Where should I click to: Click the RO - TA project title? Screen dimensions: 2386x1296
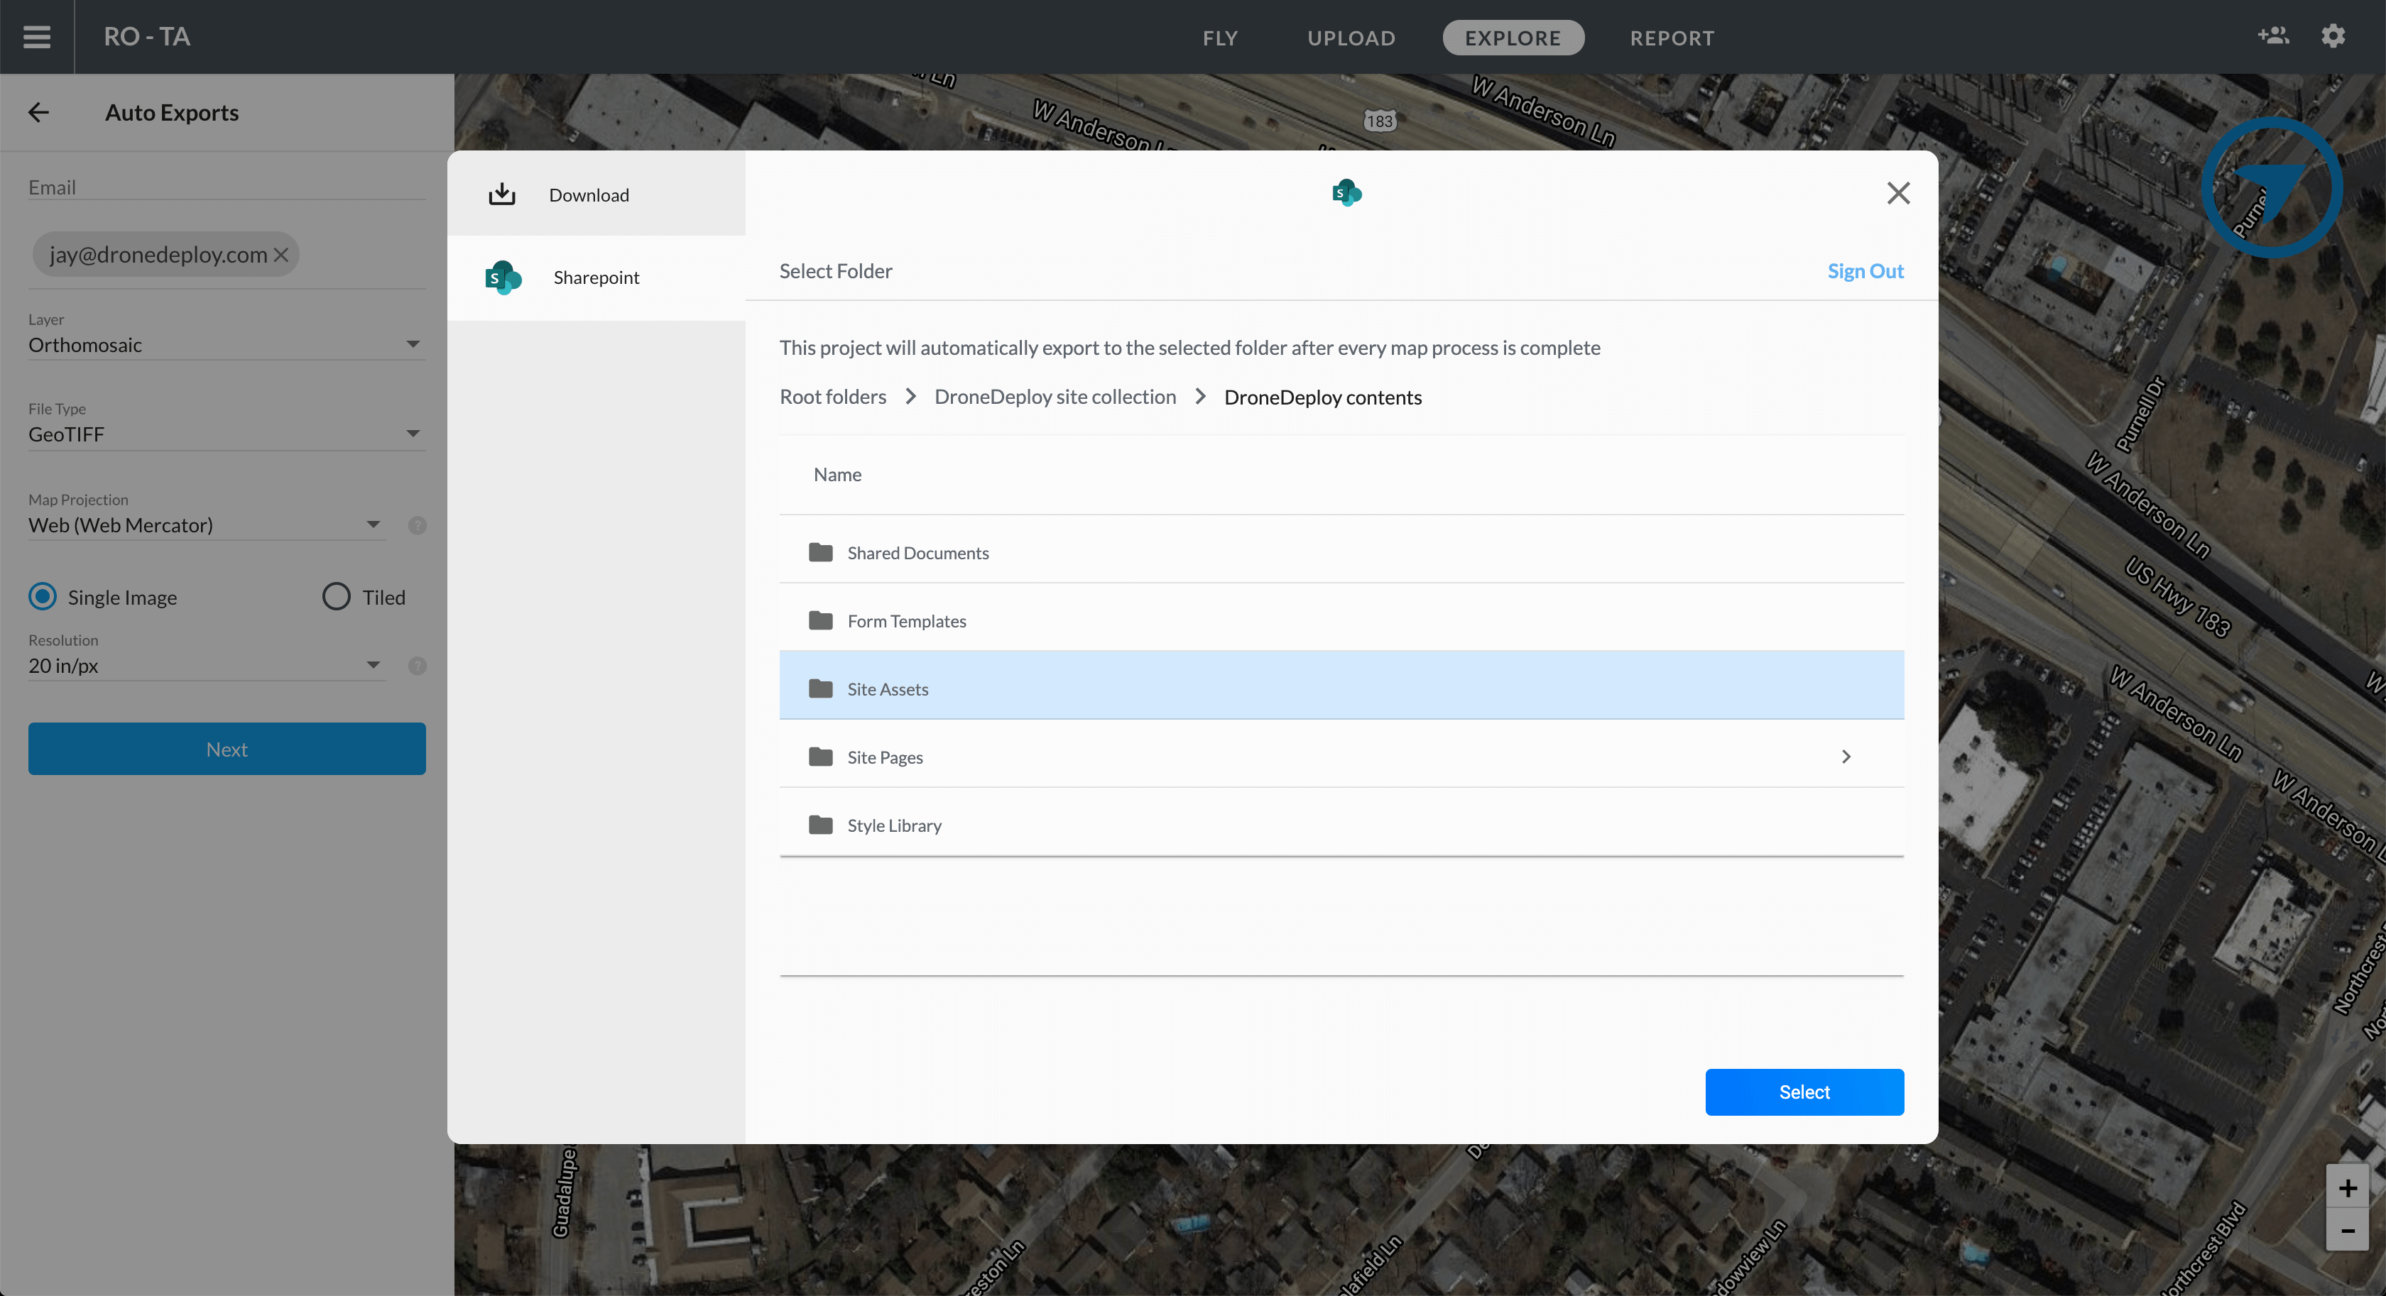(146, 37)
